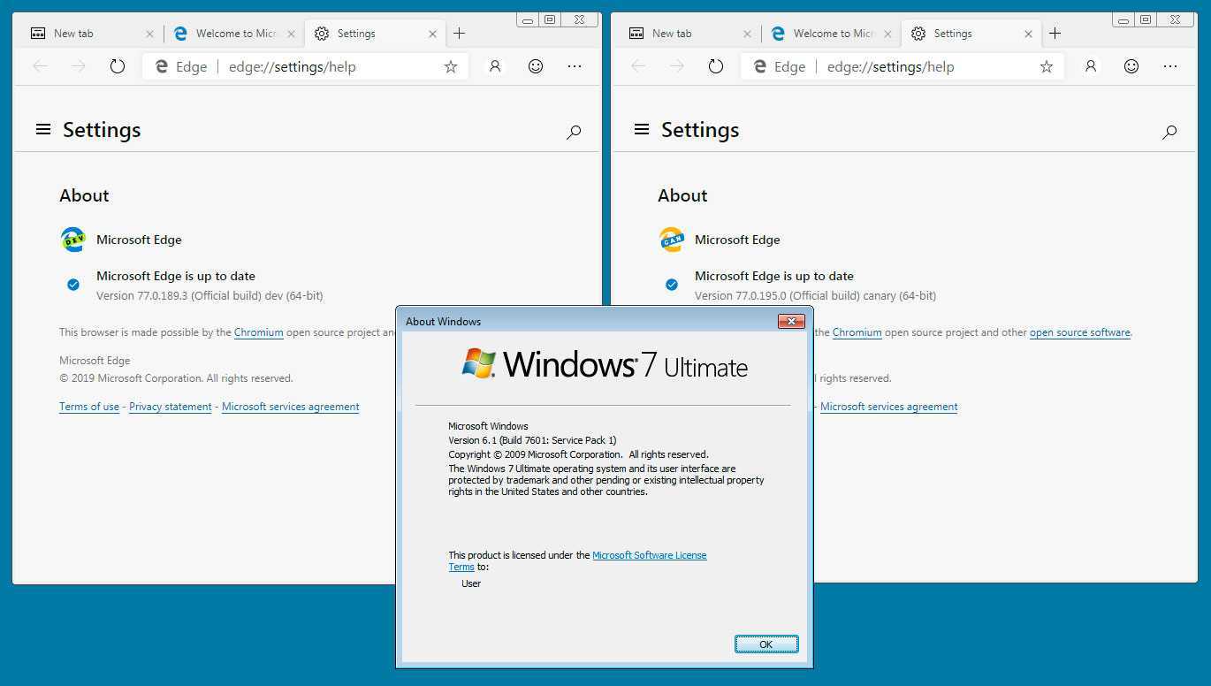Open the three-dot menu in Dev Edge
The image size is (1211, 686).
pyautogui.click(x=575, y=66)
